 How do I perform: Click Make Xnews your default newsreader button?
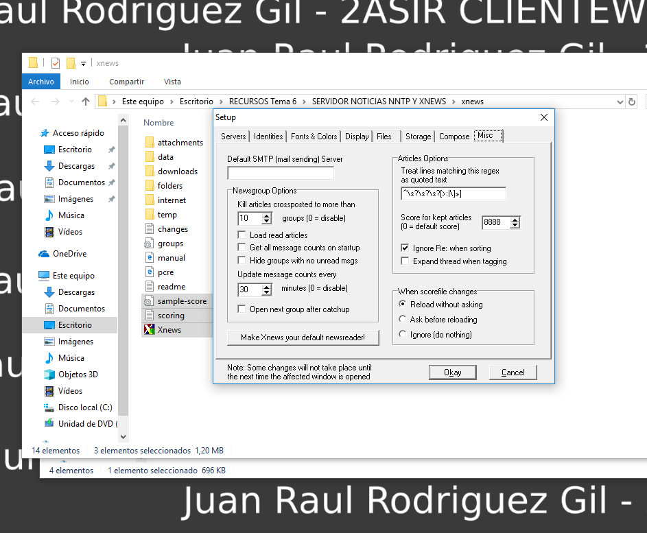[x=303, y=337]
